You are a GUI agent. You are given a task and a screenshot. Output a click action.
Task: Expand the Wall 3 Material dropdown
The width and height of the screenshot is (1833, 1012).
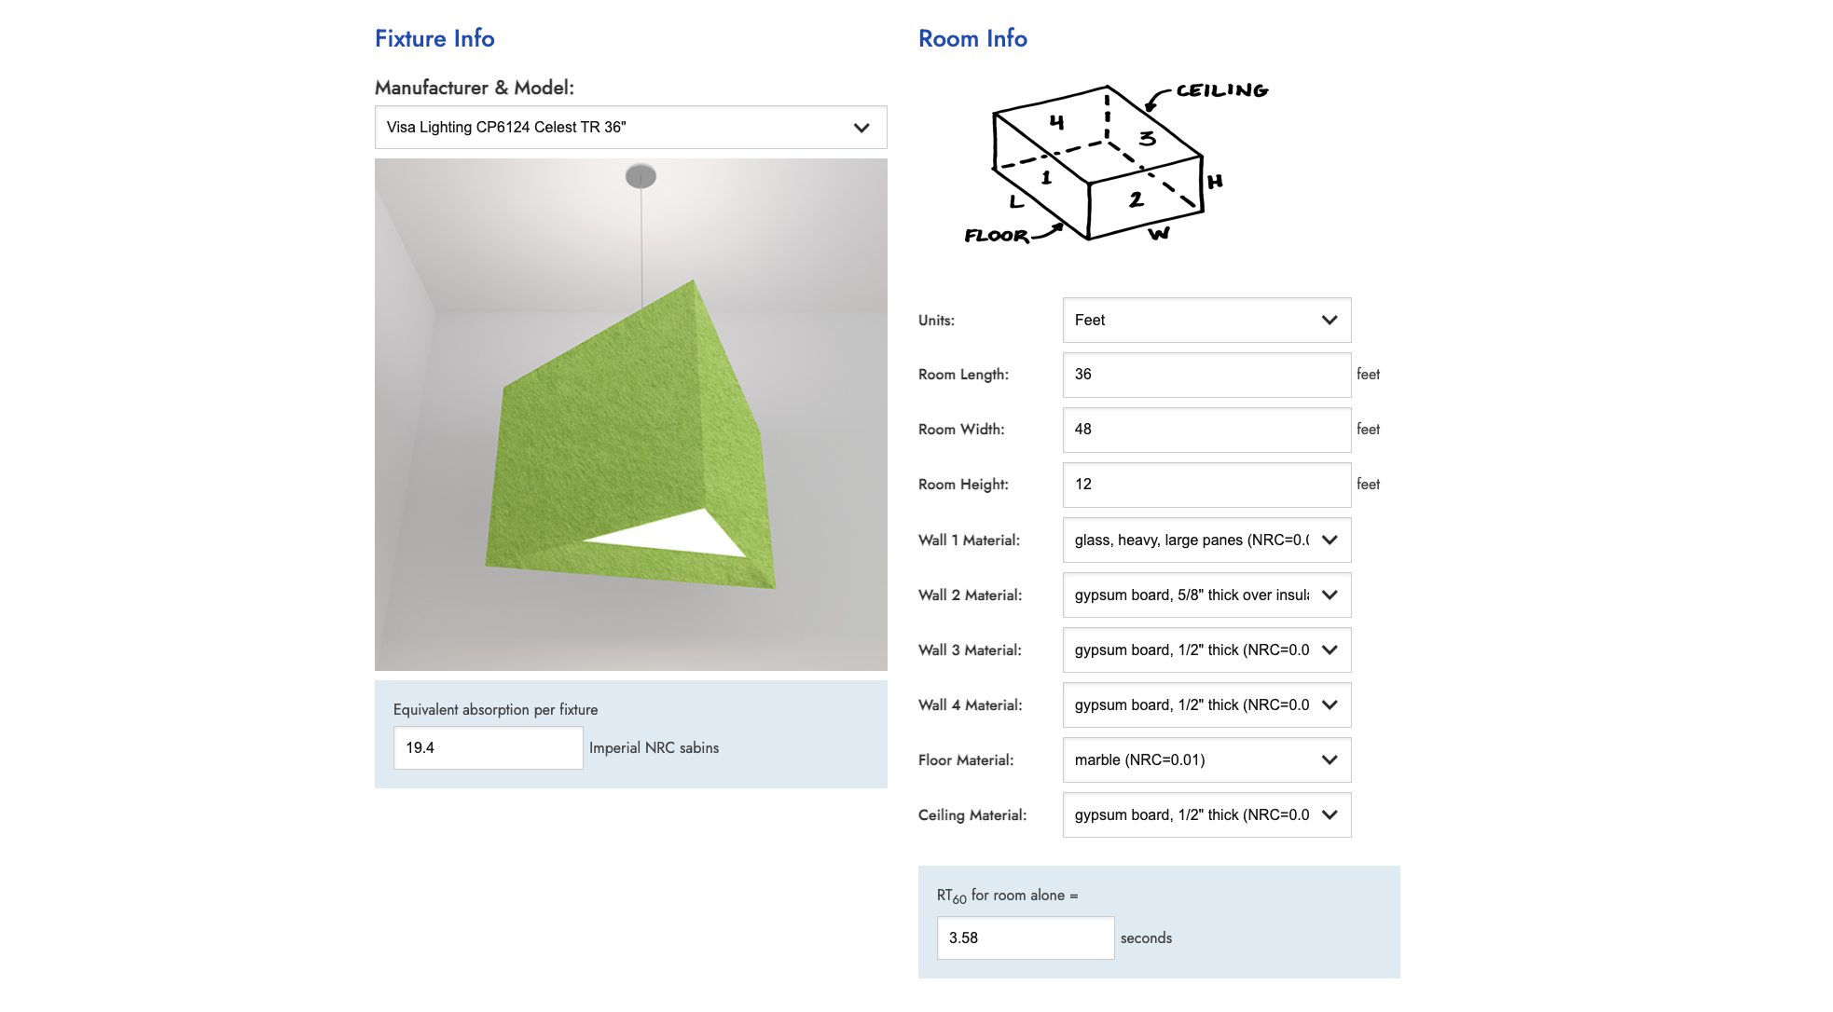pyautogui.click(x=1330, y=650)
